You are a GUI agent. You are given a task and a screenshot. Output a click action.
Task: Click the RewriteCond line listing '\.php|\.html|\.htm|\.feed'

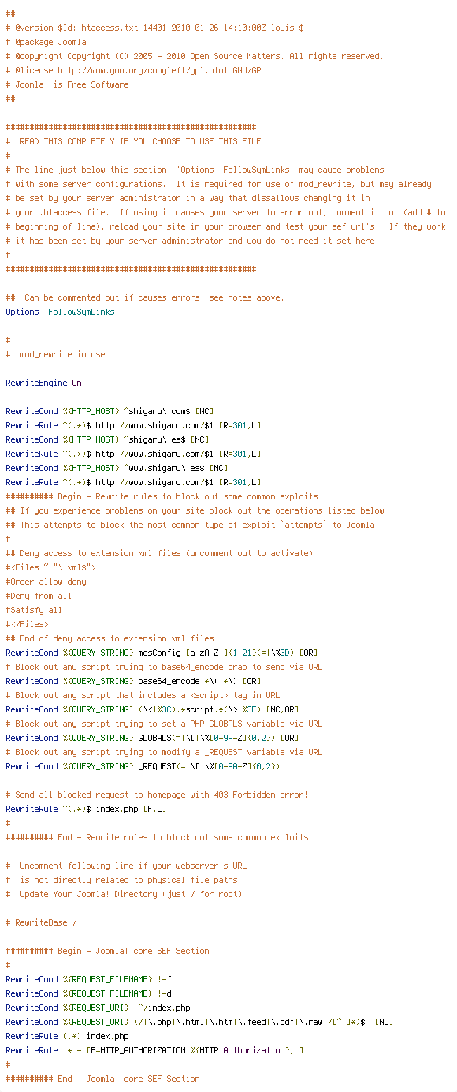click(x=199, y=1022)
